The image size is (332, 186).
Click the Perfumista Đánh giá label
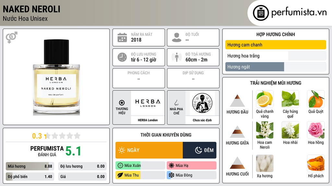pyautogui.click(x=47, y=151)
